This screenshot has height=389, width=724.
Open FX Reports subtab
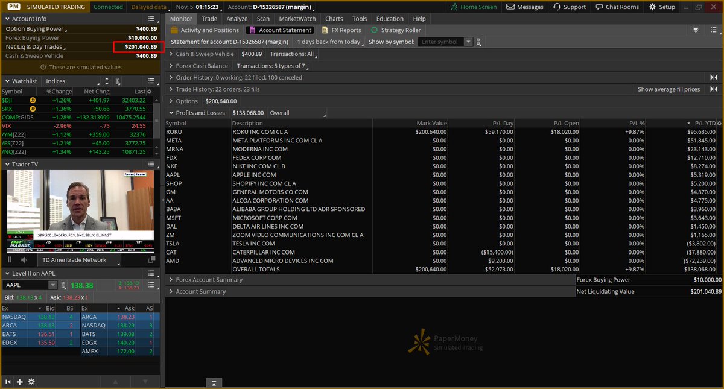coord(341,30)
